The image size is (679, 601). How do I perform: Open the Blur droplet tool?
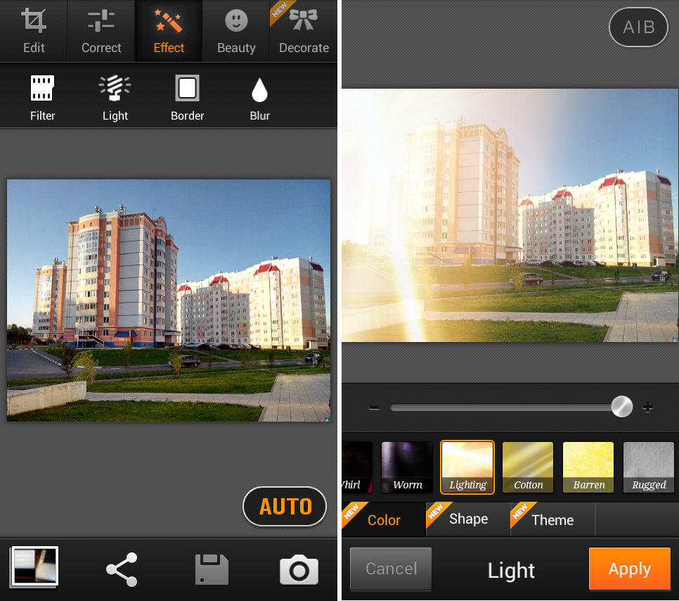[x=259, y=97]
